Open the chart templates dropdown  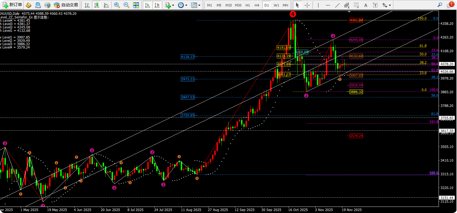[x=196, y=5]
